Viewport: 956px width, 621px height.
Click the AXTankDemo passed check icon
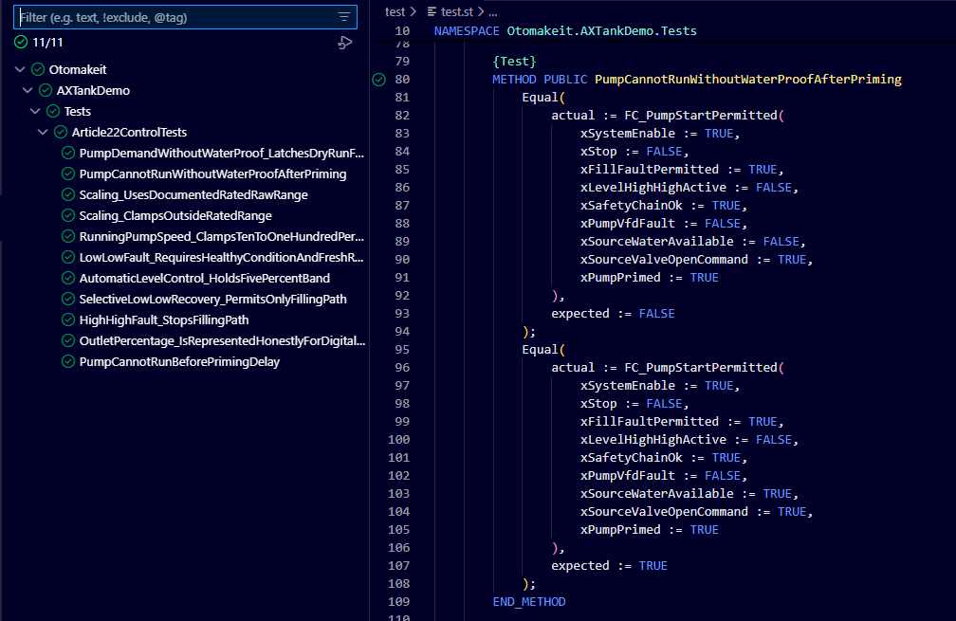click(46, 90)
